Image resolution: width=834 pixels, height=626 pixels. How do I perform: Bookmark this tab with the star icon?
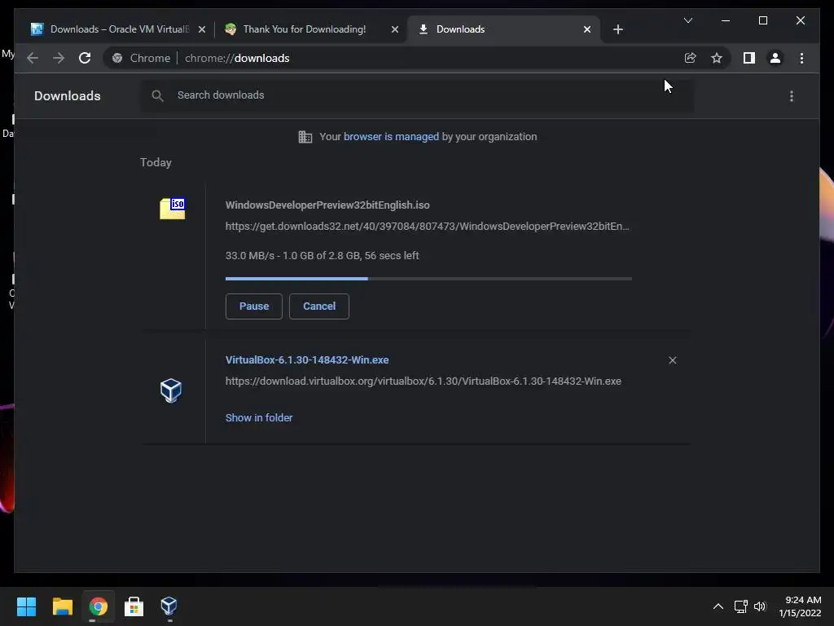[x=717, y=58]
